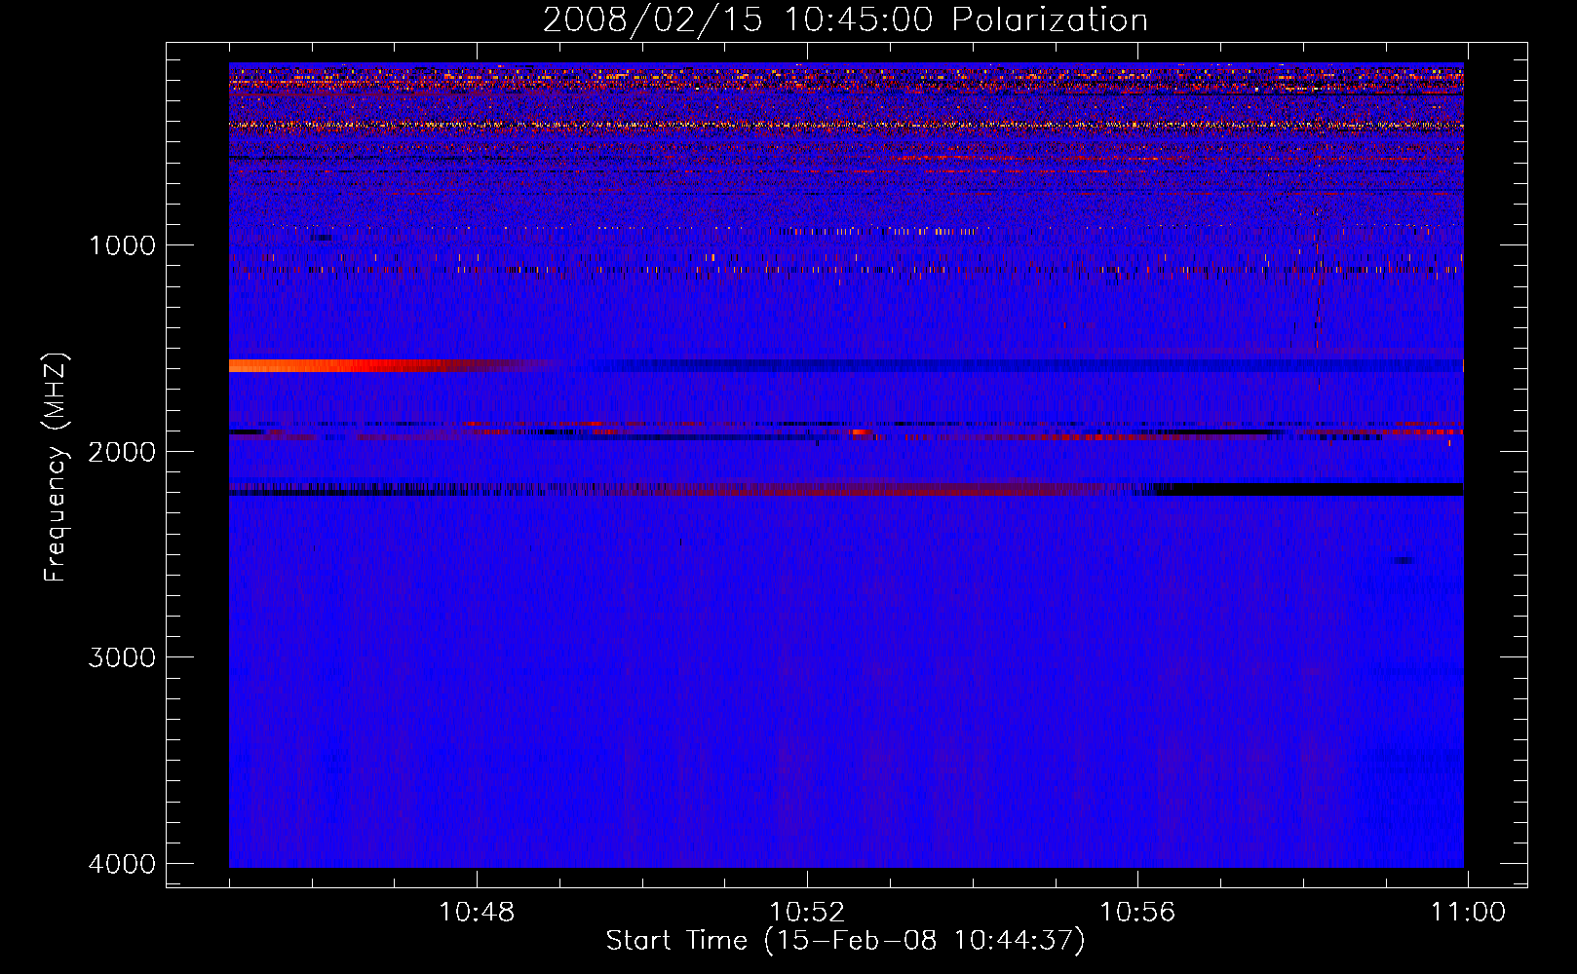The width and height of the screenshot is (1577, 974).
Task: Click the 1000 frequency tick label
Action: pyautogui.click(x=122, y=245)
